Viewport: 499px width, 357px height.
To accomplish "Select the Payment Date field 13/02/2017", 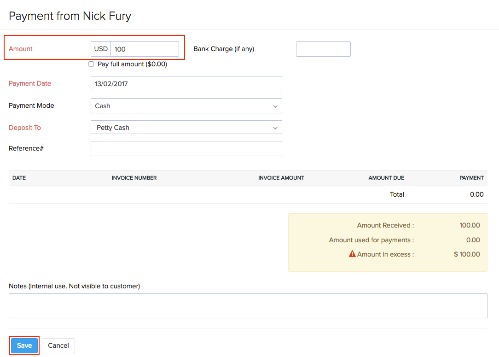I will [186, 83].
